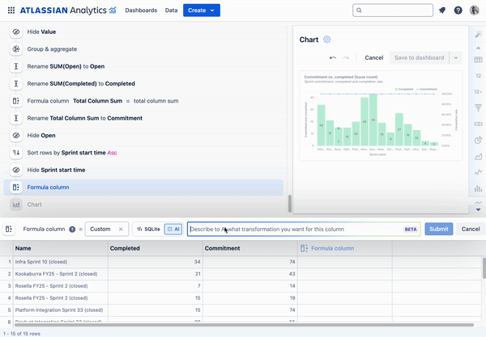The image size is (486, 337).
Task: Select the bar chart type icon
Action: 478,188
